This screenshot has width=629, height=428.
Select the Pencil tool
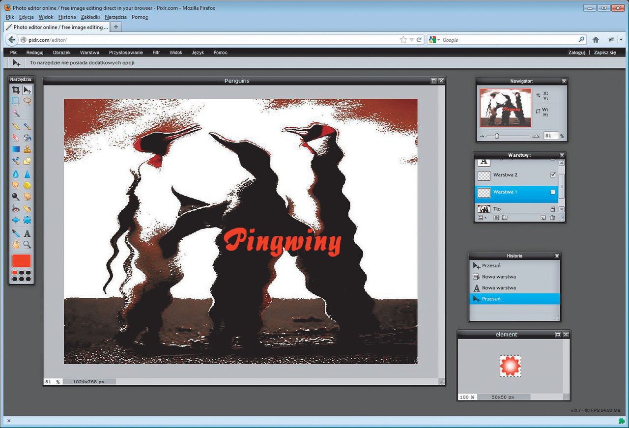pyautogui.click(x=16, y=126)
